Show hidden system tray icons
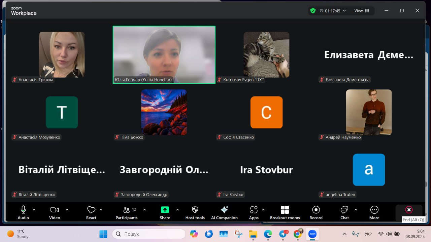 click(344, 234)
